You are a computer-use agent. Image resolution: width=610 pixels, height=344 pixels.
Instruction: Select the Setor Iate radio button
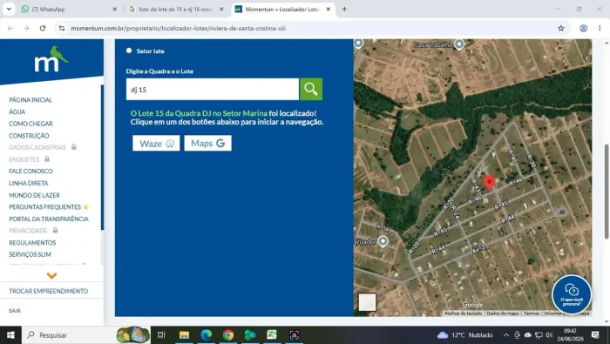click(129, 51)
